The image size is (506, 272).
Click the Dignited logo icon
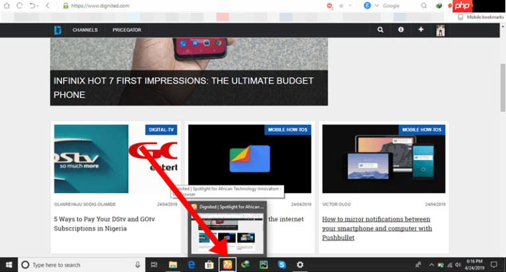tap(58, 30)
